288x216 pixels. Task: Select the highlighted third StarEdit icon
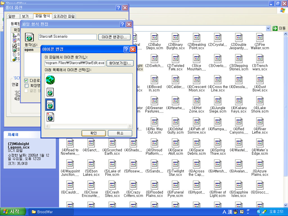[50, 105]
